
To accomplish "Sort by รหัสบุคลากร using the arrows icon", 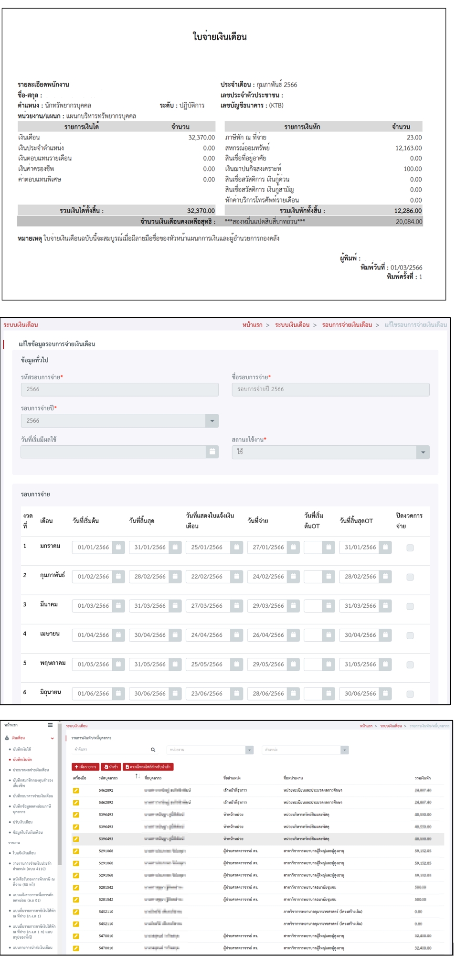I will click(138, 776).
